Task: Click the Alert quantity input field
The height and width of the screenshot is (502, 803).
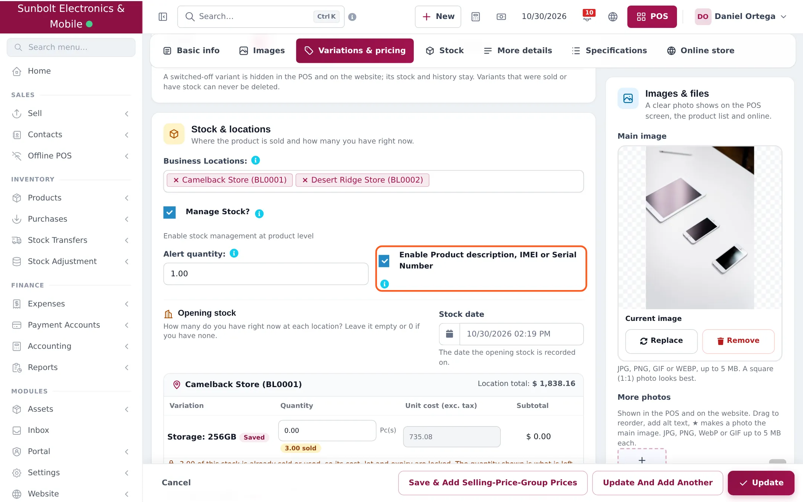Action: pos(266,274)
